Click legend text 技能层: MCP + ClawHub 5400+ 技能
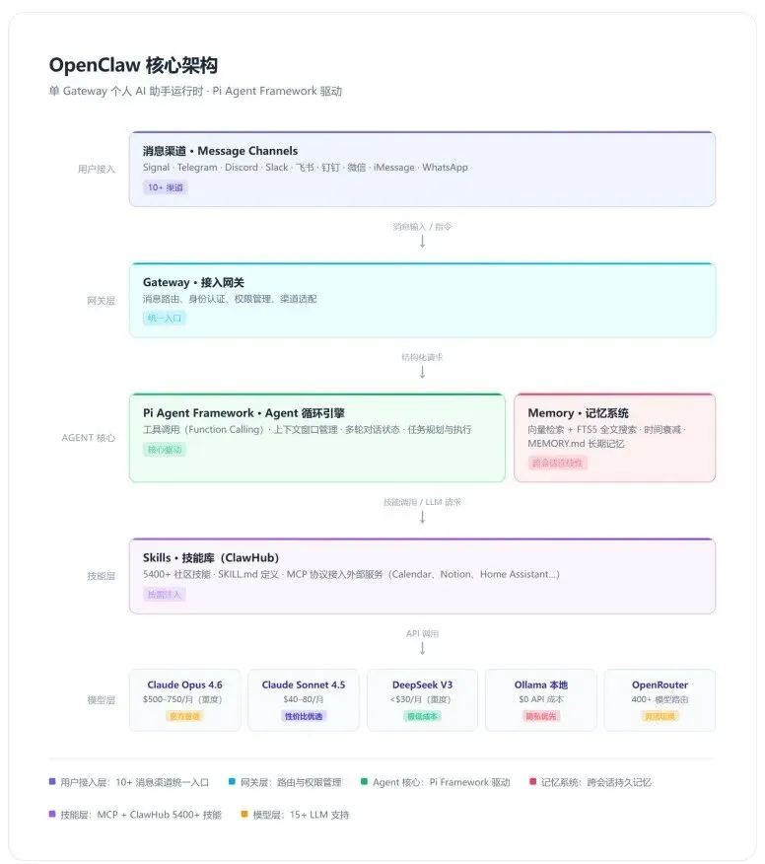The image size is (765, 864). [x=141, y=815]
